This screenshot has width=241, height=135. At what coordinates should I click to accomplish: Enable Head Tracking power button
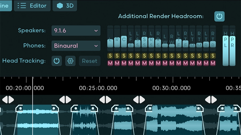(x=57, y=61)
